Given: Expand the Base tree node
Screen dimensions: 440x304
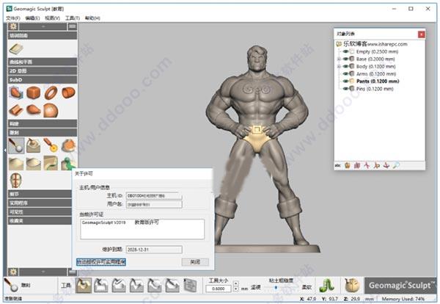Looking at the screenshot, I should 339,59.
